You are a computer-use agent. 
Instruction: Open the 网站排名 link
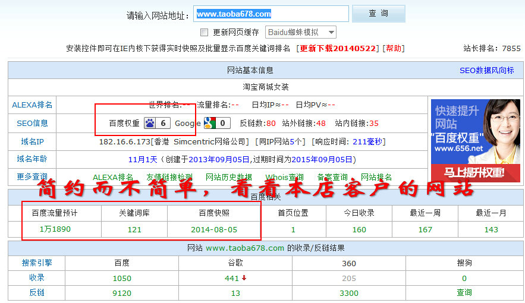tap(376, 177)
